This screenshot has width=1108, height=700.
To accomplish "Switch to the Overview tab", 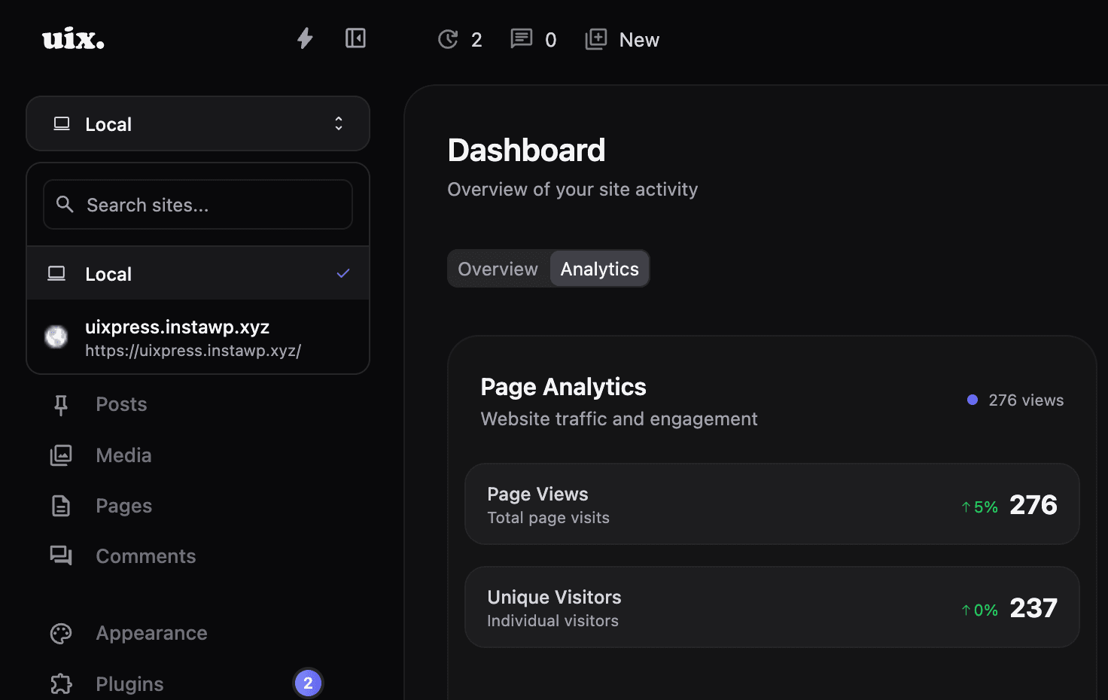I will point(498,268).
